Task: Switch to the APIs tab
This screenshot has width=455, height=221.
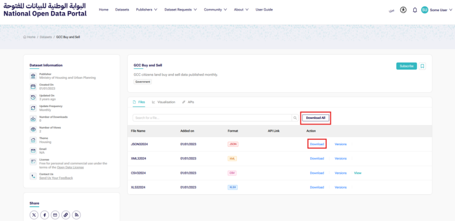Action: point(188,102)
